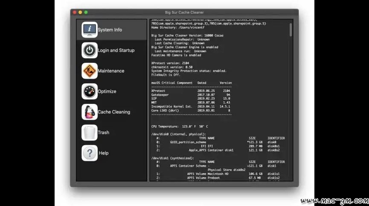
Task: Click the white Trash can icon
Action: point(90,132)
